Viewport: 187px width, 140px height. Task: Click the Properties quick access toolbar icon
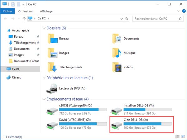click(13, 4)
